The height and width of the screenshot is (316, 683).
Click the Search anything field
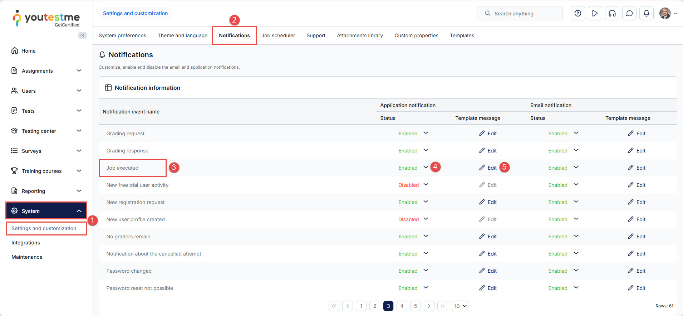point(520,14)
